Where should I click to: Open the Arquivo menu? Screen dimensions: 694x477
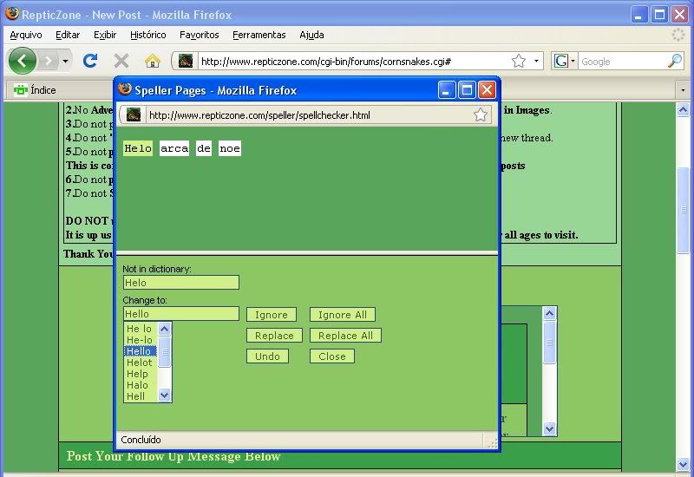pyautogui.click(x=26, y=35)
